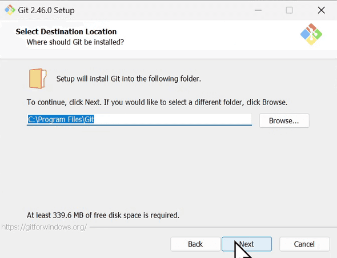This screenshot has height=258, width=337.
Task: Continue with the Next button
Action: click(247, 244)
